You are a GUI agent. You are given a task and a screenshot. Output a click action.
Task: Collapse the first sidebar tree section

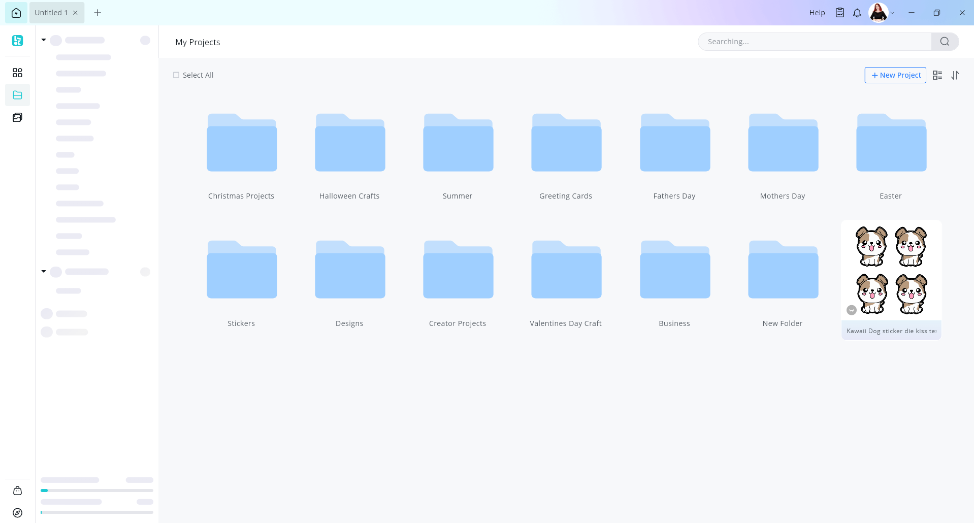(44, 40)
